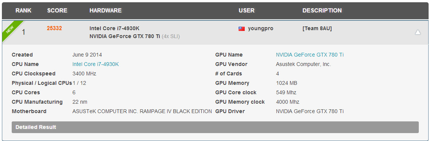Click the (4x SLI) label
Image resolution: width=432 pixels, height=141 pixels.
(x=171, y=36)
